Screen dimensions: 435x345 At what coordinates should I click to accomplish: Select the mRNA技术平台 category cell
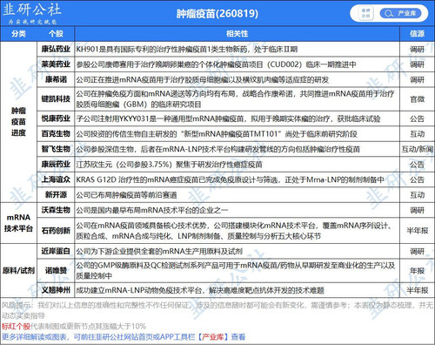[x=18, y=223]
